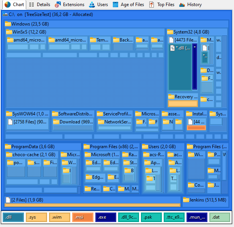Select the .dll legend color swatch
The image size is (234, 227).
(x=13, y=217)
